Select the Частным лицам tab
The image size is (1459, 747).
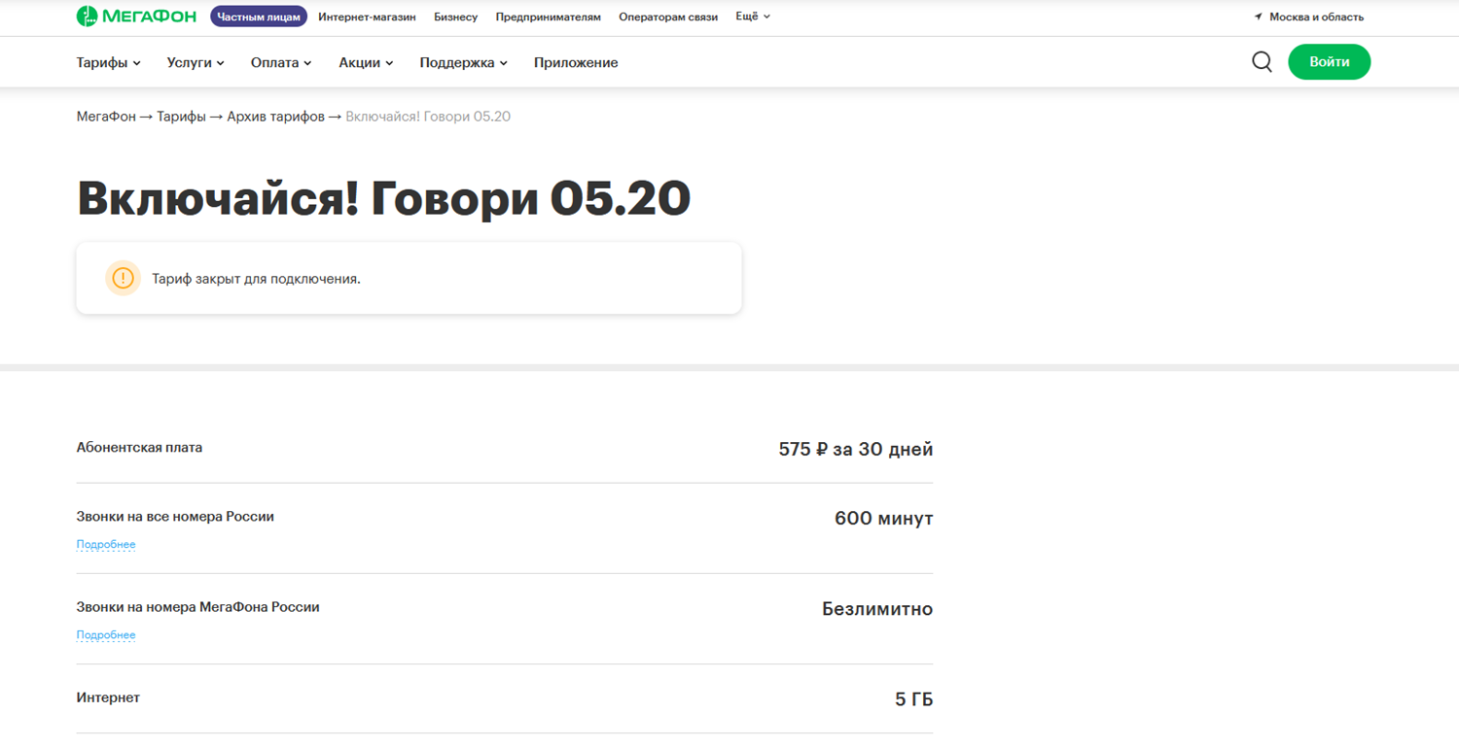(x=259, y=17)
